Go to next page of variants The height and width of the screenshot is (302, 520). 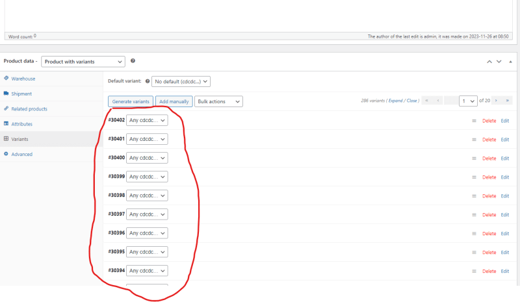(496, 101)
